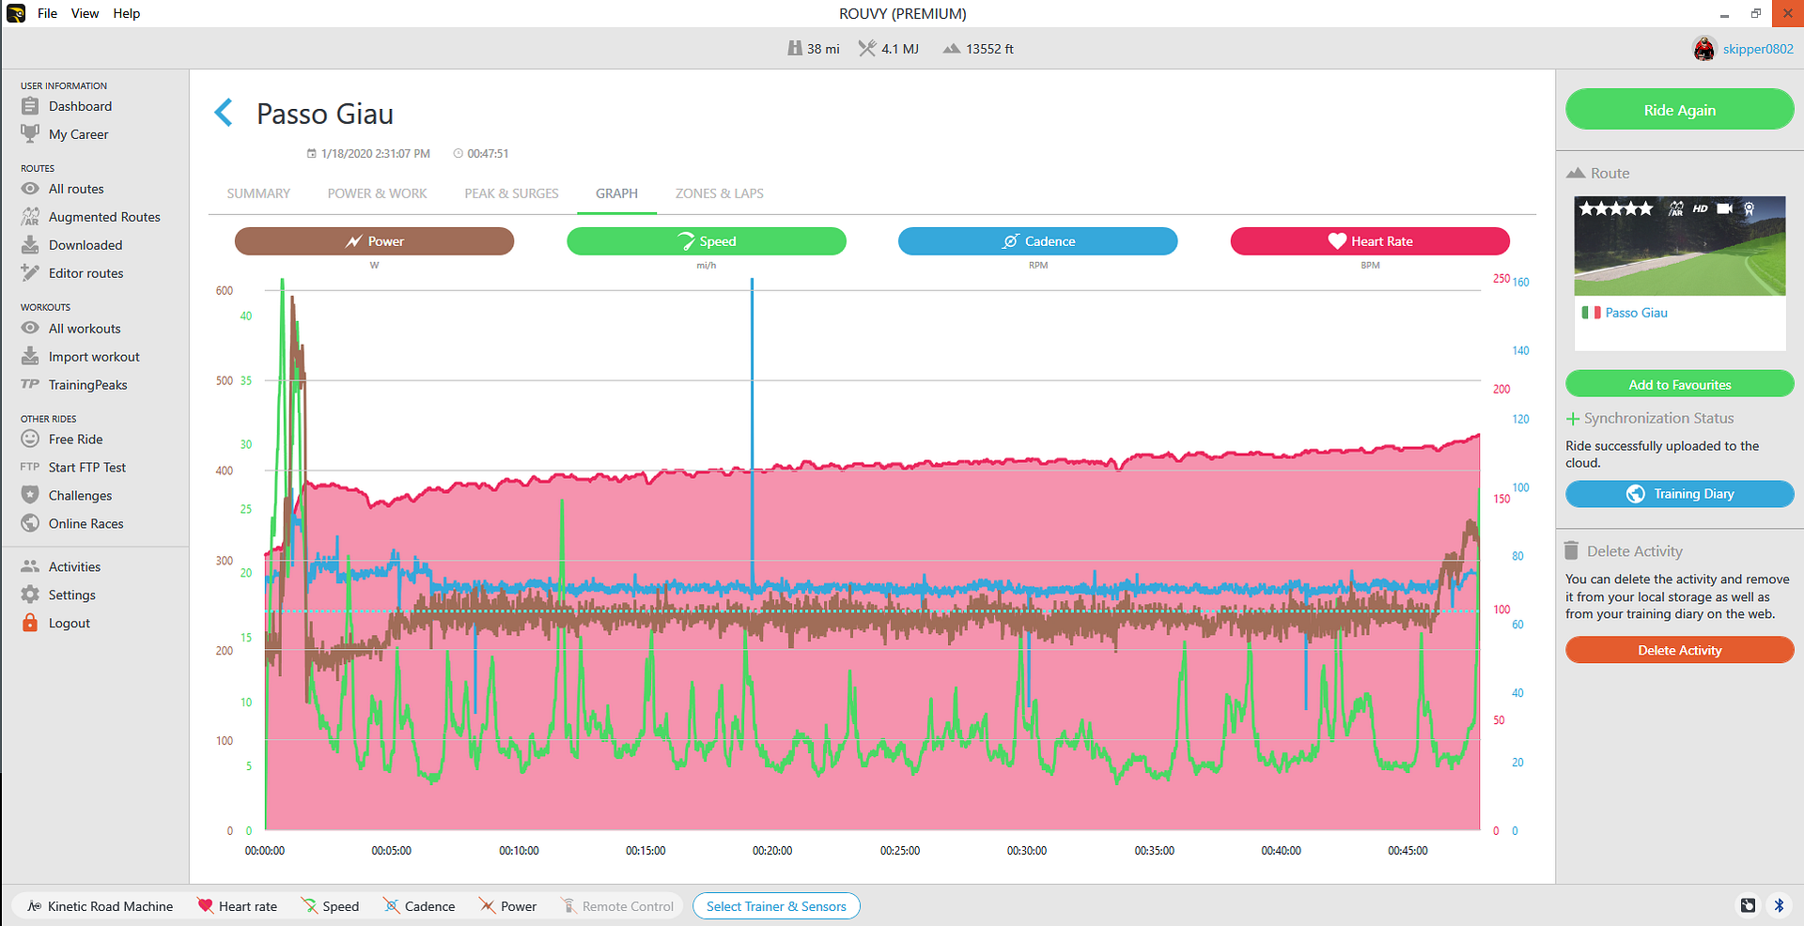Click the Passo Giau route thumbnail

click(x=1680, y=246)
